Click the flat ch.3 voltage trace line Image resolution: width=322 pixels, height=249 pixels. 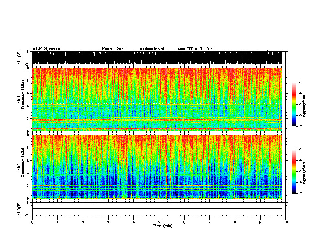coord(157,209)
